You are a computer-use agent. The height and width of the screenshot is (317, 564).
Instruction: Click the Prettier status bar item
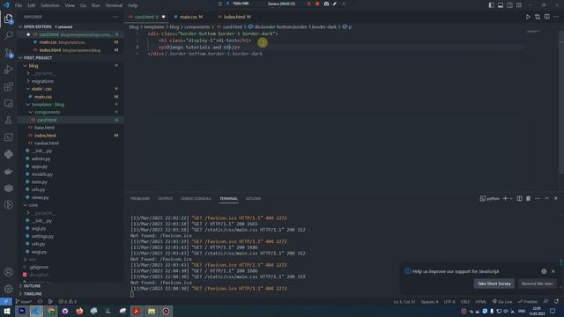(528, 301)
